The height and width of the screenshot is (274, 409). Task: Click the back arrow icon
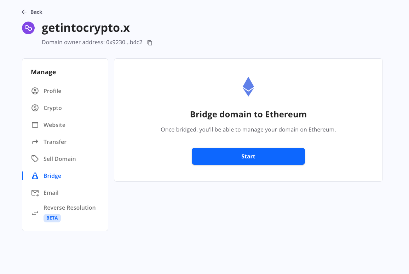(x=24, y=12)
